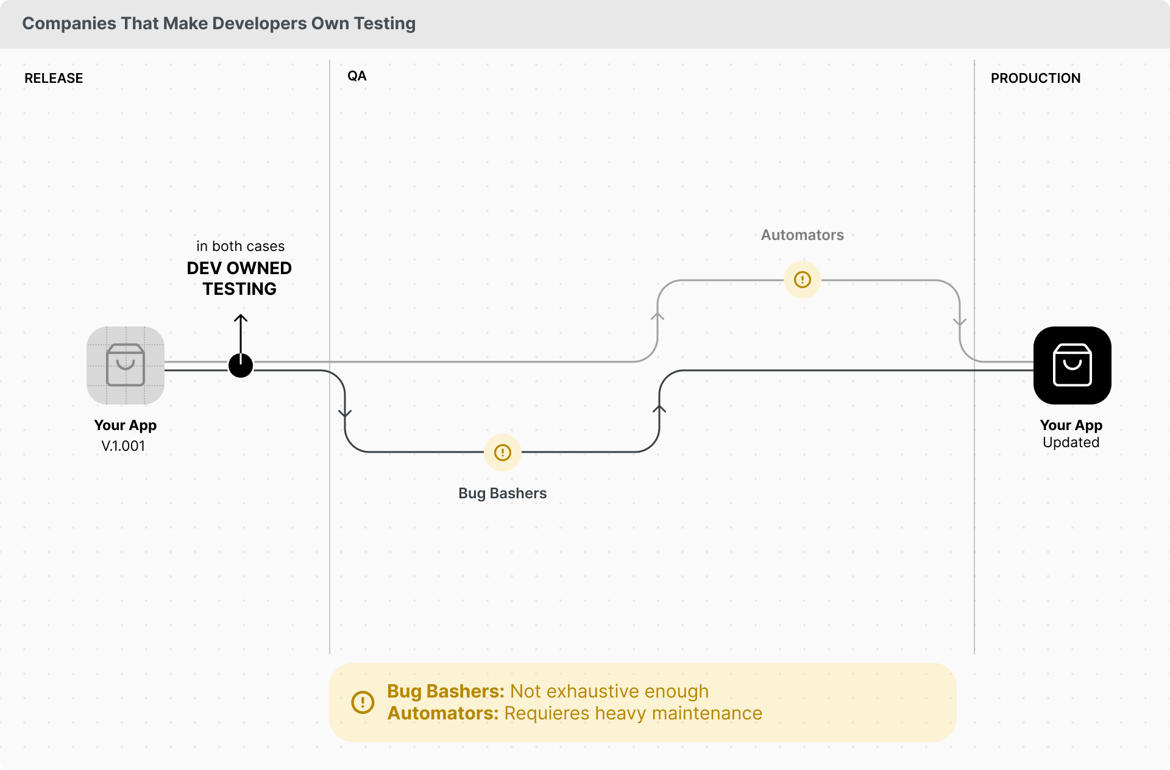Expand the Bug Bashers label details
The height and width of the screenshot is (770, 1170).
(502, 493)
